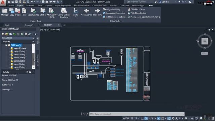Toggle 2D object snap in status bar
Viewport: 215px width, 121px height.
[x=163, y=118]
